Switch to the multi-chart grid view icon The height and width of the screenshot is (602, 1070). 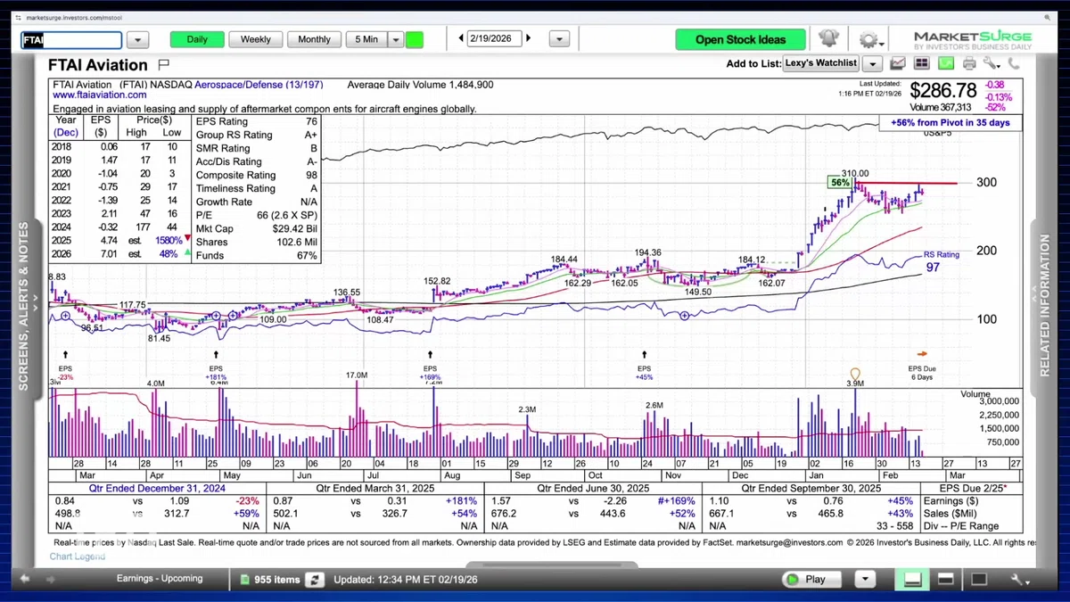[921, 63]
